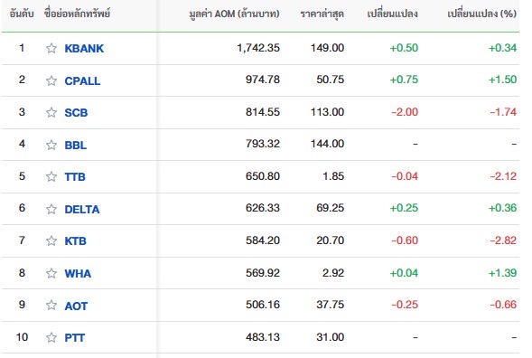532x358 pixels.
Task: Open the PTT stock link
Action: 75,338
